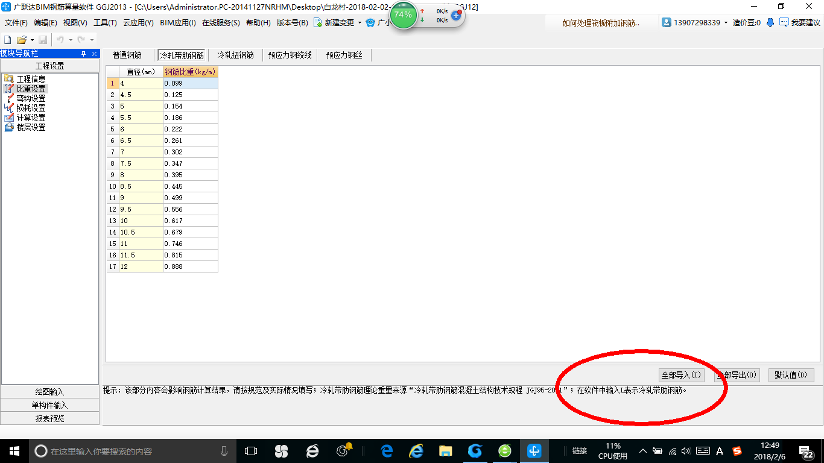Open the 版本号(B) menu
Viewport: 824px width, 463px height.
tap(292, 22)
